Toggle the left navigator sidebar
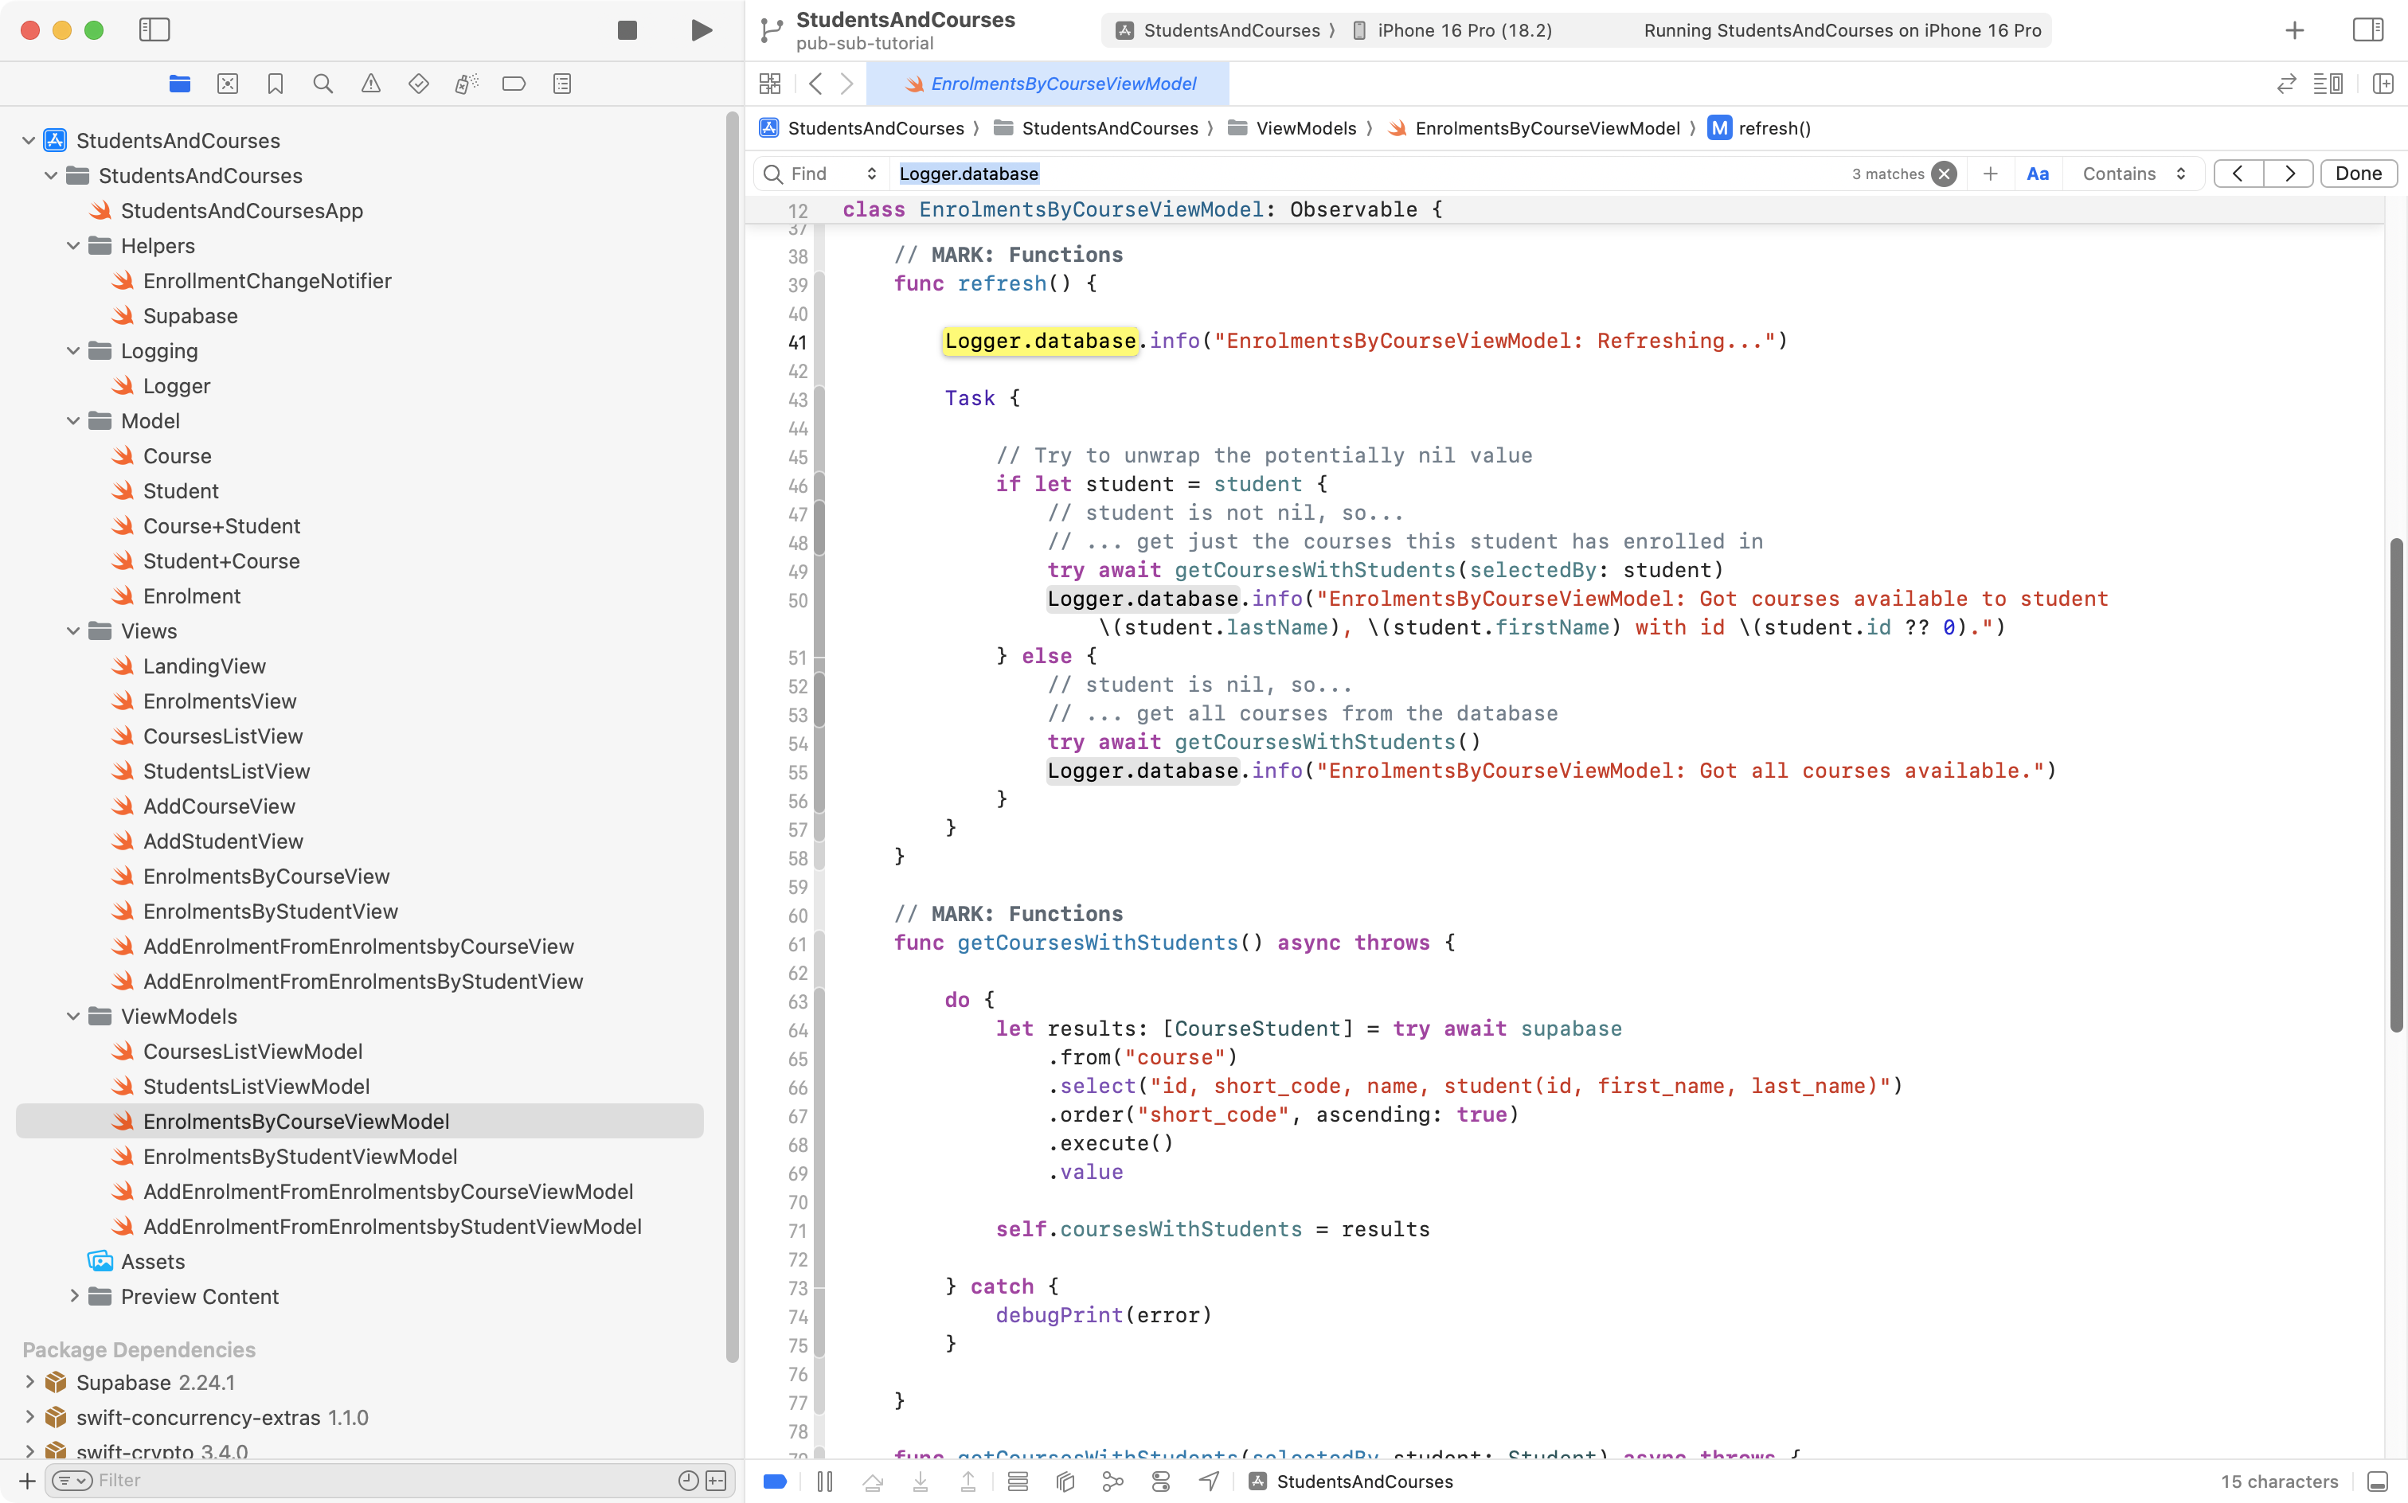 pos(154,29)
